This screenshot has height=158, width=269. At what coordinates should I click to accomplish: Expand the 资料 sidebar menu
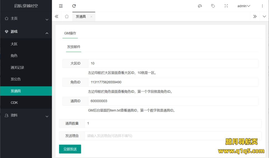[26, 115]
